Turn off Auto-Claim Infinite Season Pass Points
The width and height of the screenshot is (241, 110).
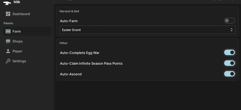pos(229,63)
